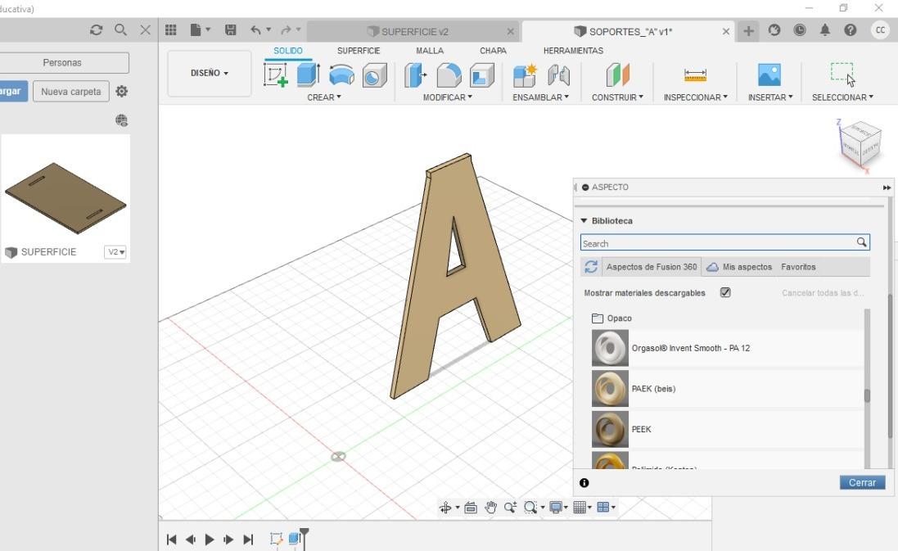Collapse the Biblioteca section
This screenshot has height=551, width=898.
click(x=584, y=220)
